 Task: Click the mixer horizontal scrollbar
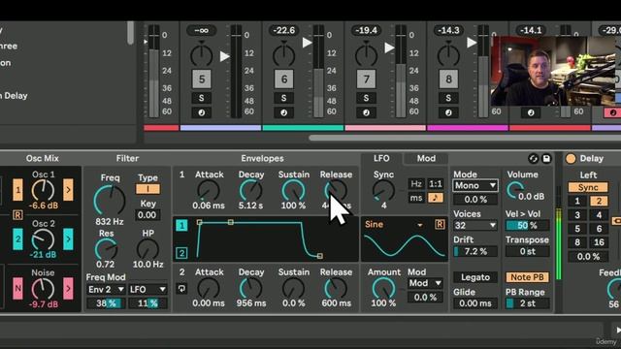465,138
